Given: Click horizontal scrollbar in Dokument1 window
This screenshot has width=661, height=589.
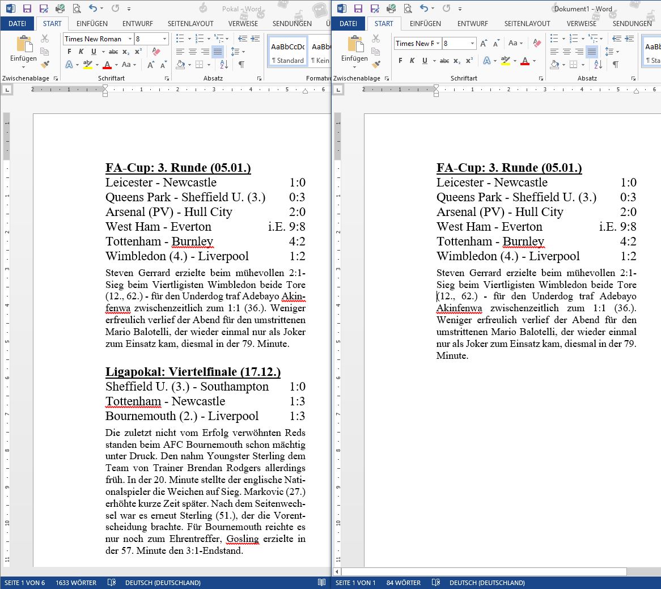Looking at the screenshot, I should (x=484, y=572).
